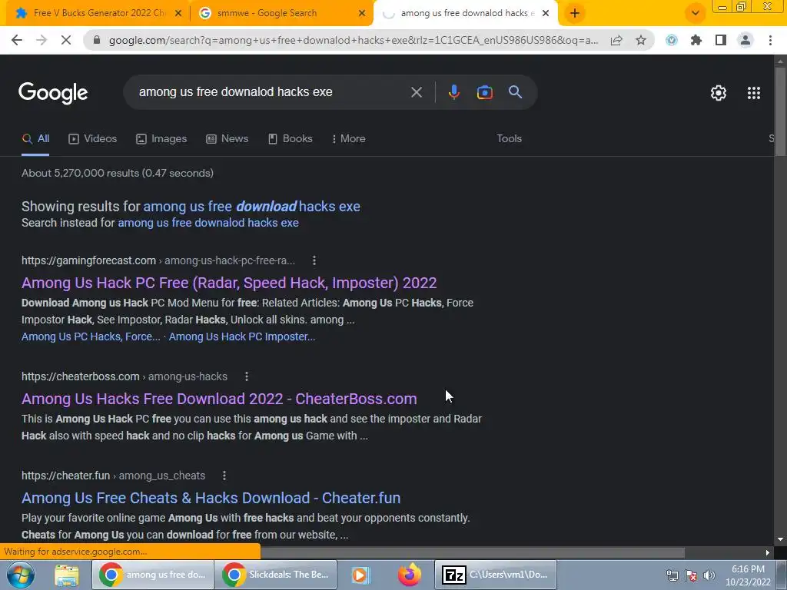The image size is (787, 590).
Task: Open the search Tools options
Action: 509,139
